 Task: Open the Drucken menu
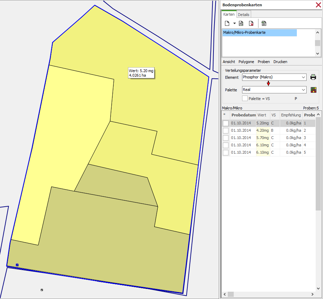coord(280,62)
